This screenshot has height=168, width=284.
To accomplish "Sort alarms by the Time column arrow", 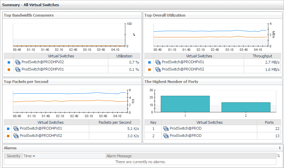I will click(34, 156).
